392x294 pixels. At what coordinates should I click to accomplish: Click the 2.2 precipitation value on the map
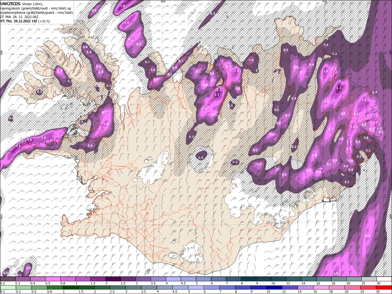tap(219, 90)
